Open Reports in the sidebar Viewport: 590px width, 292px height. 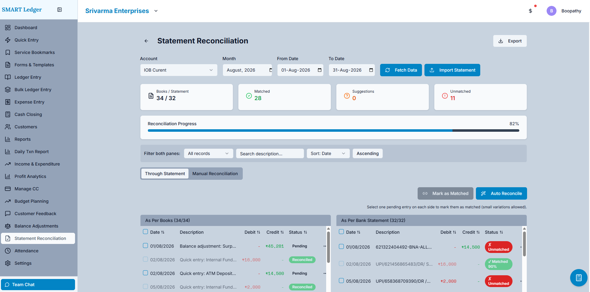point(39,139)
